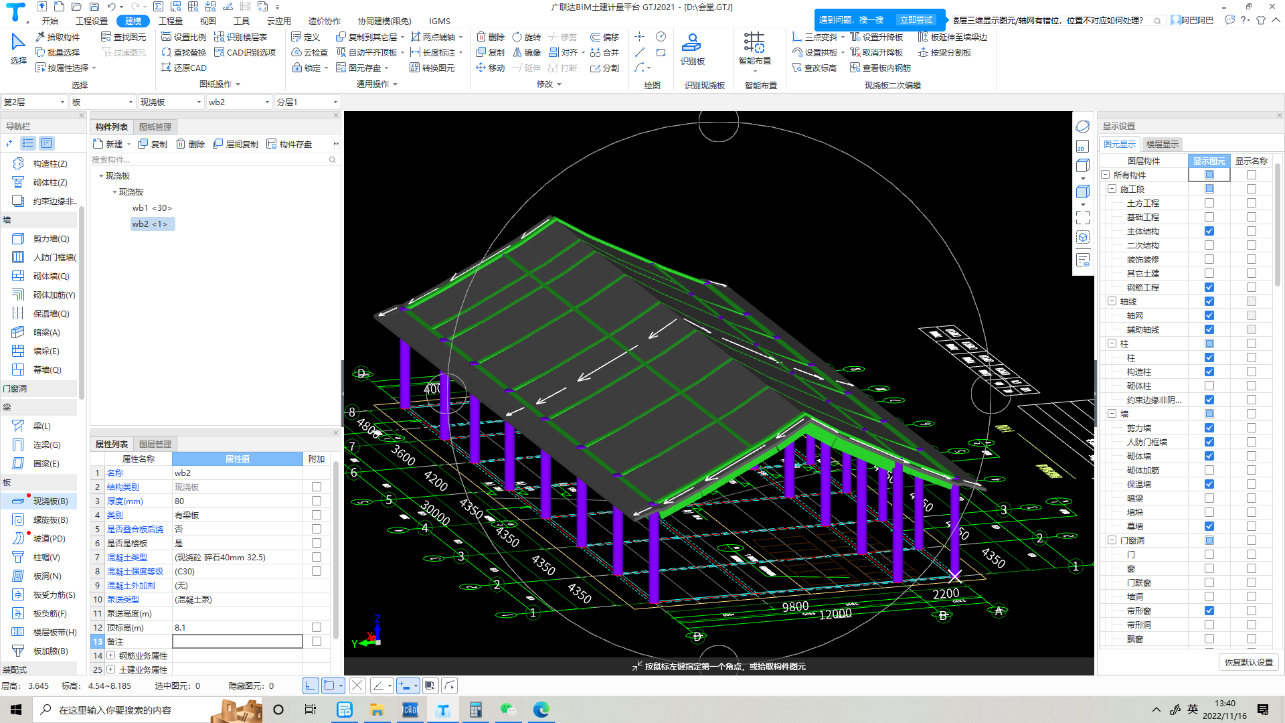Click the 镜像 tool

[x=527, y=52]
